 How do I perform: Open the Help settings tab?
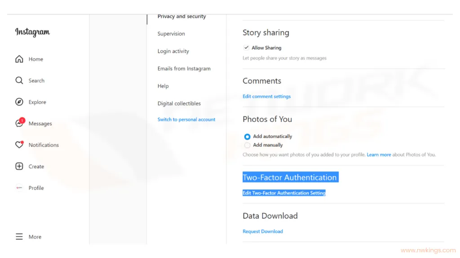tap(163, 86)
